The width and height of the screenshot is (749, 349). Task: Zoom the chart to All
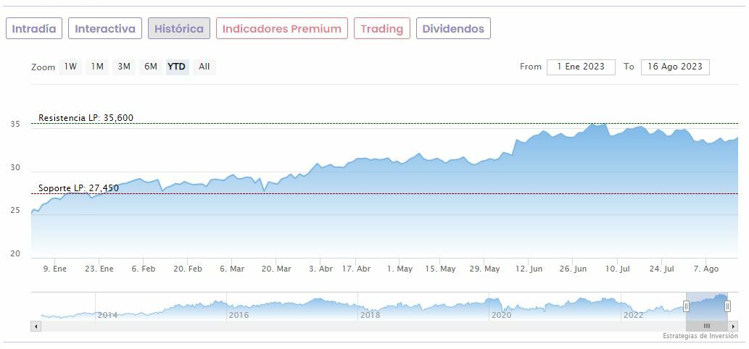pyautogui.click(x=204, y=67)
